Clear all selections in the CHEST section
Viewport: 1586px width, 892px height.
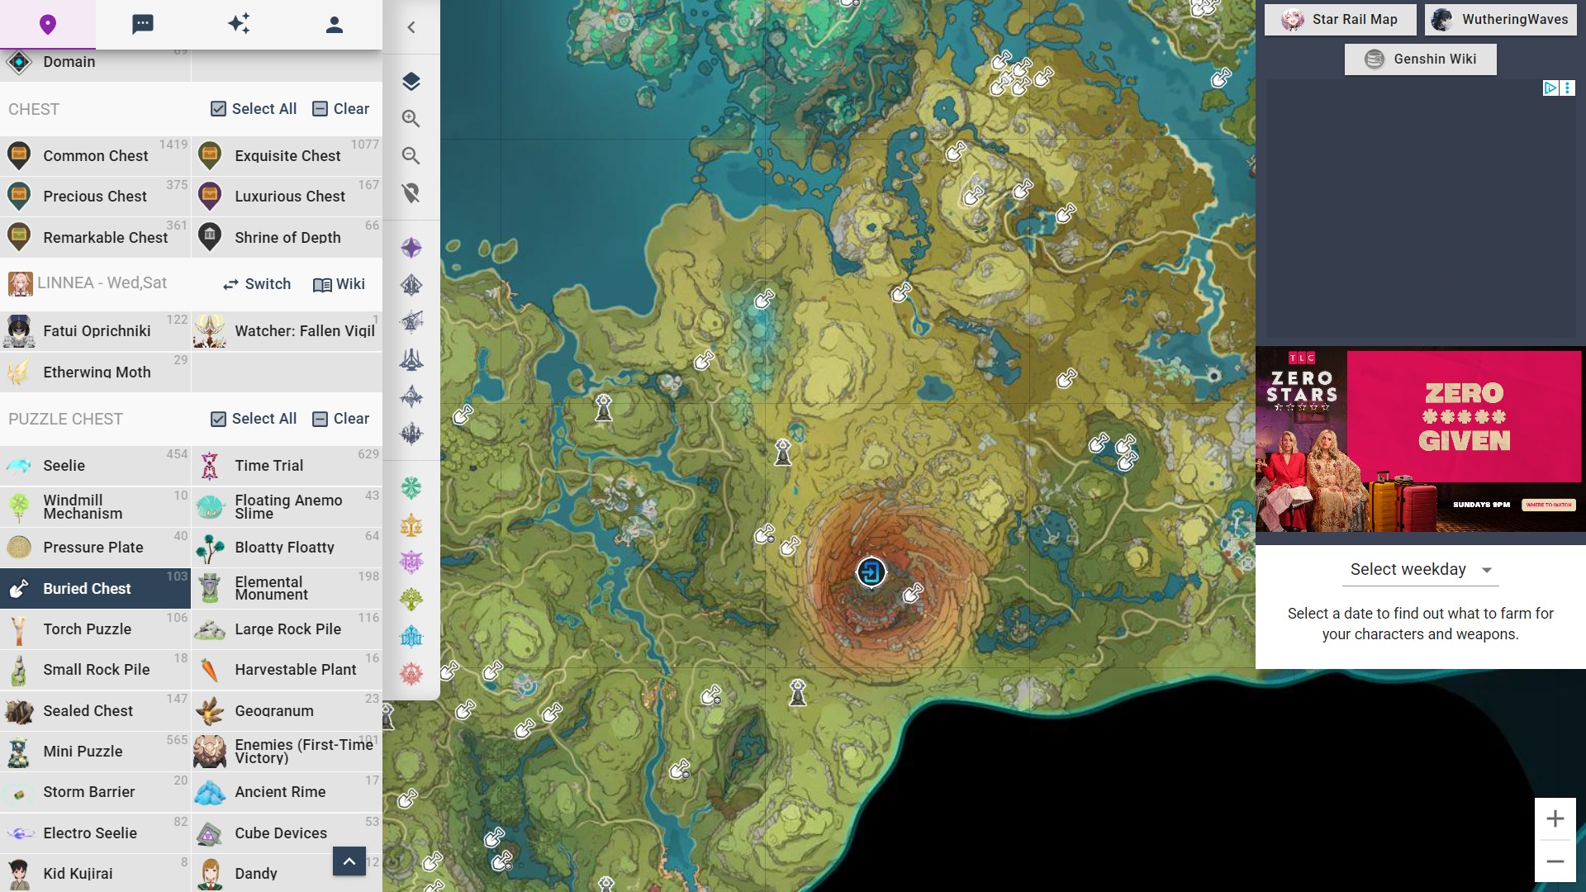coord(341,109)
